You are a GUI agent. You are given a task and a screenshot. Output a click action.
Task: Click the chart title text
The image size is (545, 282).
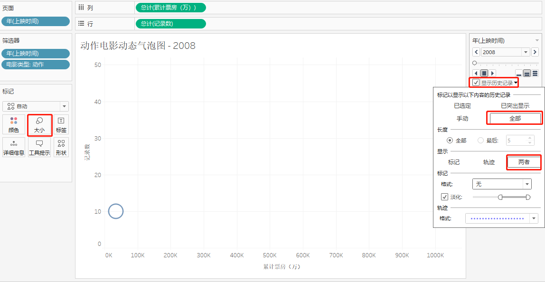pyautogui.click(x=138, y=46)
